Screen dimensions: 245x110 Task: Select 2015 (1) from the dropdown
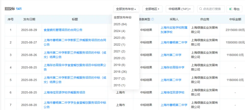119,85
